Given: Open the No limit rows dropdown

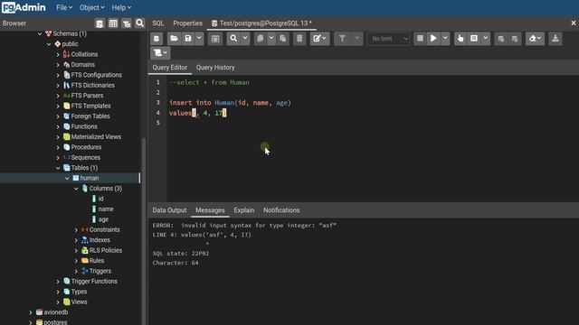Looking at the screenshot, I should (x=388, y=39).
